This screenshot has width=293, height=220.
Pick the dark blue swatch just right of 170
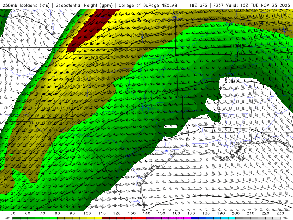195,218
